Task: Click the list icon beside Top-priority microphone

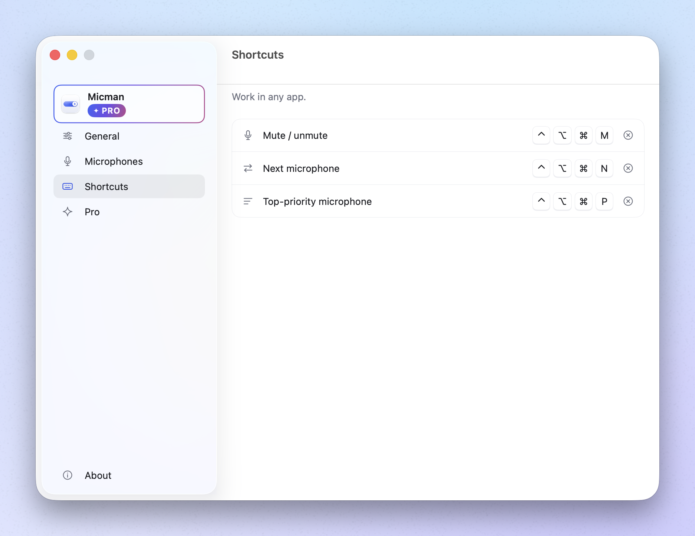Action: coord(248,201)
